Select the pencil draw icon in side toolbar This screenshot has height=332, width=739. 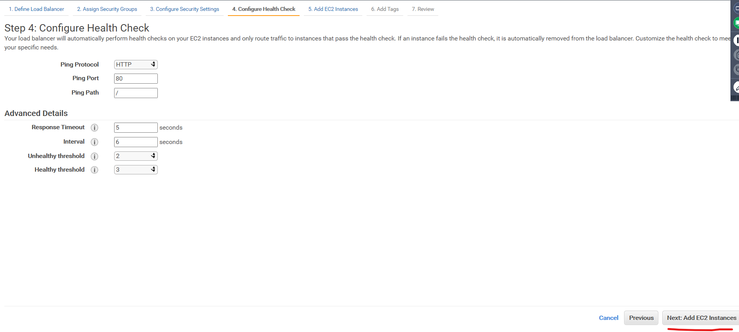pyautogui.click(x=736, y=88)
